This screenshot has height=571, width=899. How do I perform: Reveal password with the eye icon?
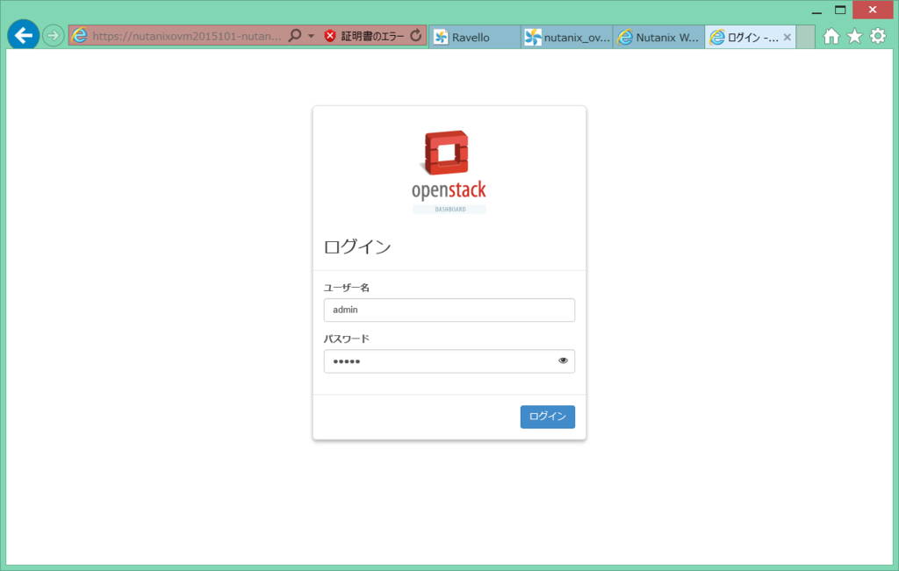tap(563, 360)
